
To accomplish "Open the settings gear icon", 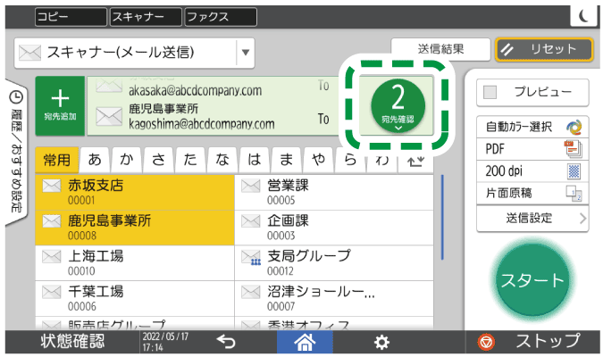I will pyautogui.click(x=381, y=342).
